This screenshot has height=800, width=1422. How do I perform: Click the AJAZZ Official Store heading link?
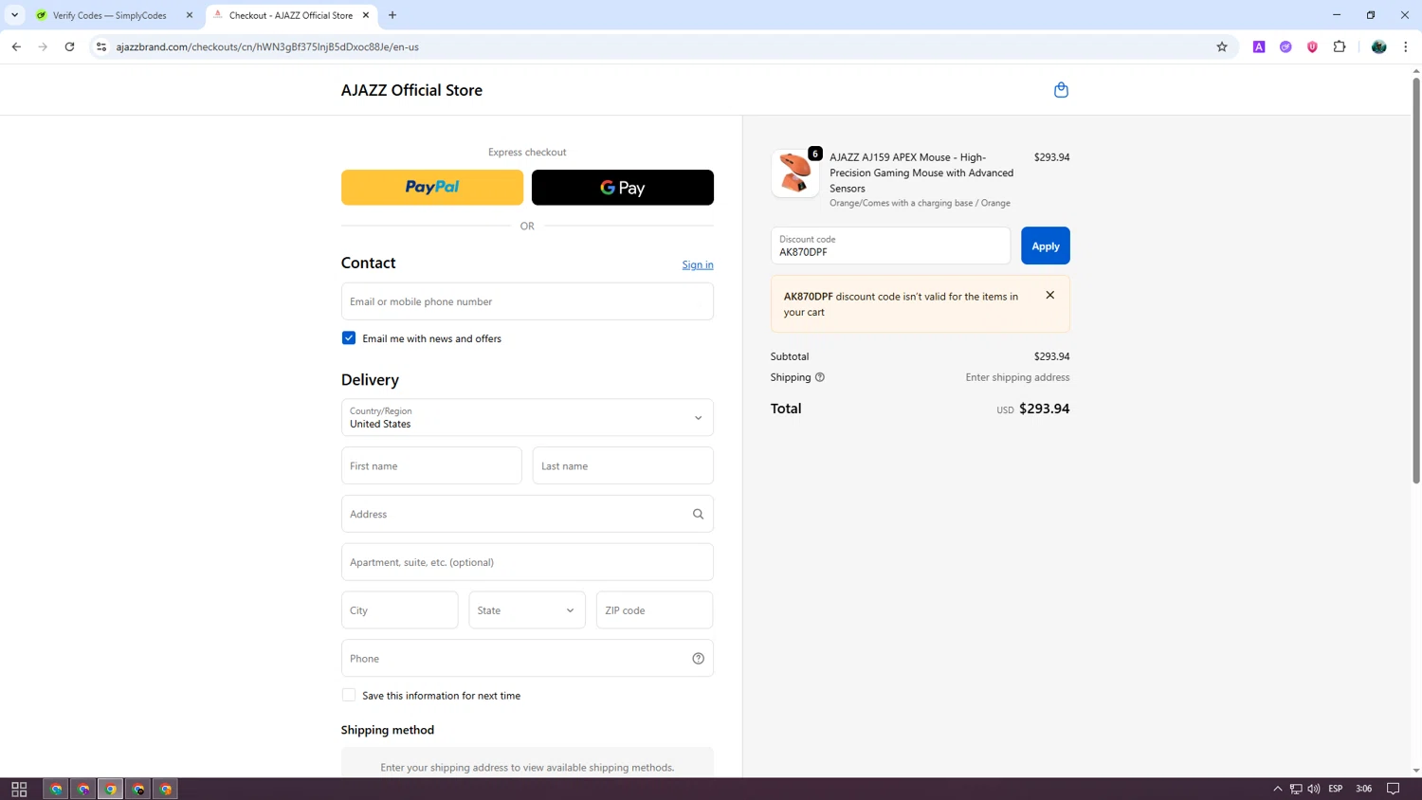click(411, 90)
